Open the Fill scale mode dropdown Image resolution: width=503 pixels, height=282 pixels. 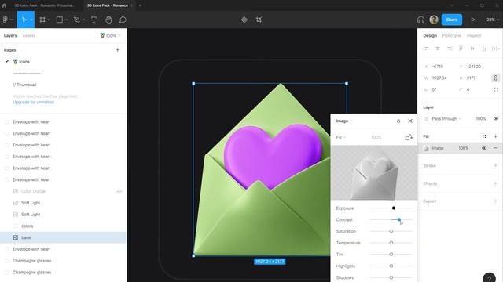pyautogui.click(x=340, y=138)
